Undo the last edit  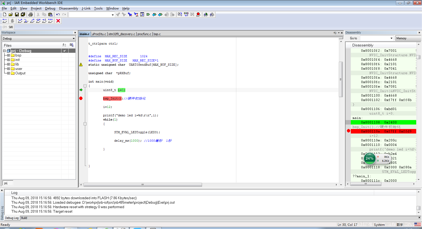tap(58, 15)
